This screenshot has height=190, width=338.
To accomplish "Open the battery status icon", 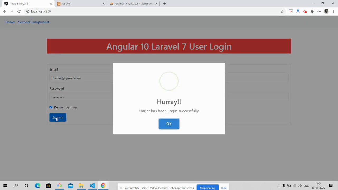I will (289, 186).
